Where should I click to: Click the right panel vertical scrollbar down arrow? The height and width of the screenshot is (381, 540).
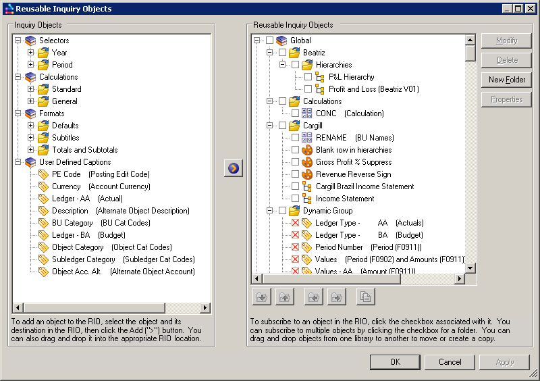click(x=470, y=268)
